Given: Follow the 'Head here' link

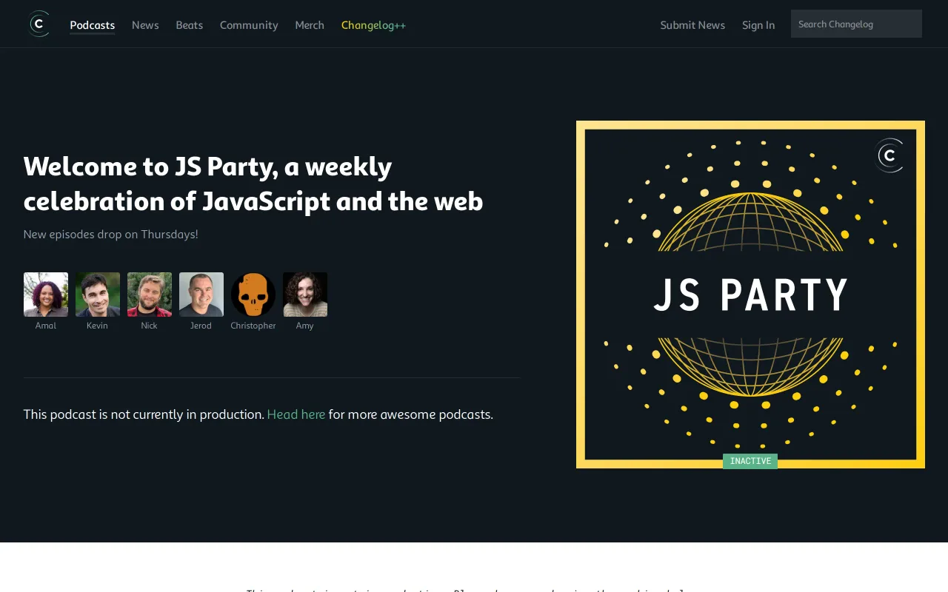Looking at the screenshot, I should 296,414.
